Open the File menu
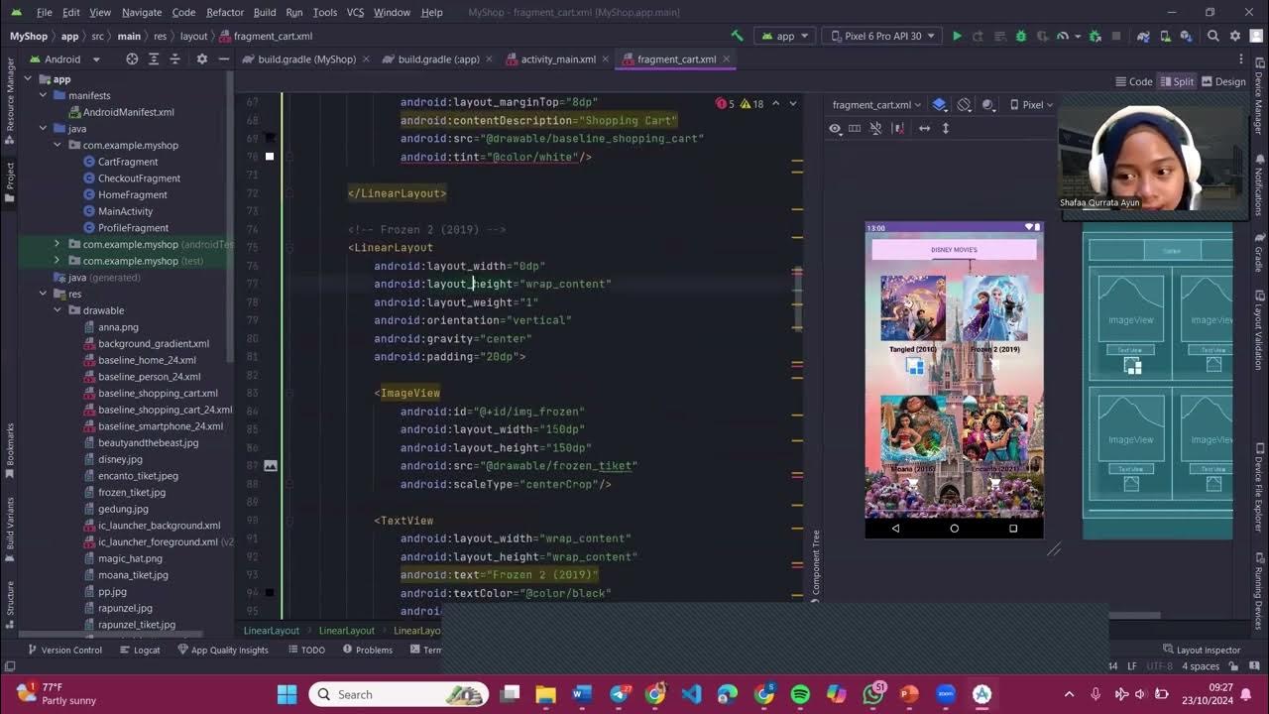 45,12
